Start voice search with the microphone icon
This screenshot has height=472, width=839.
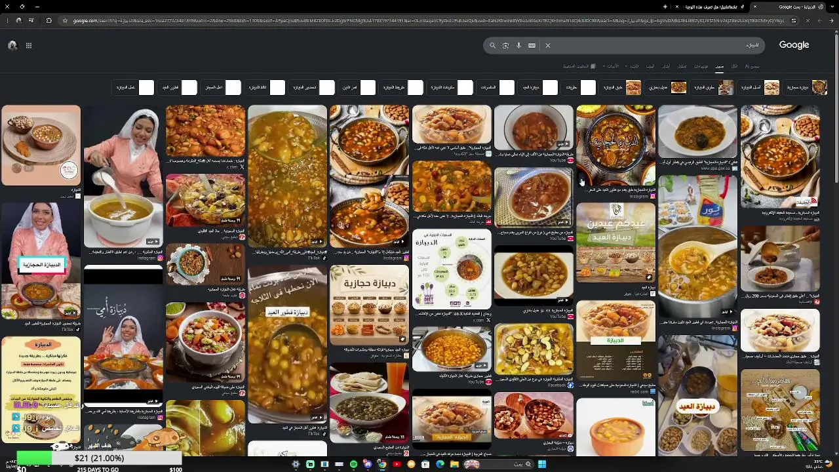(x=518, y=46)
